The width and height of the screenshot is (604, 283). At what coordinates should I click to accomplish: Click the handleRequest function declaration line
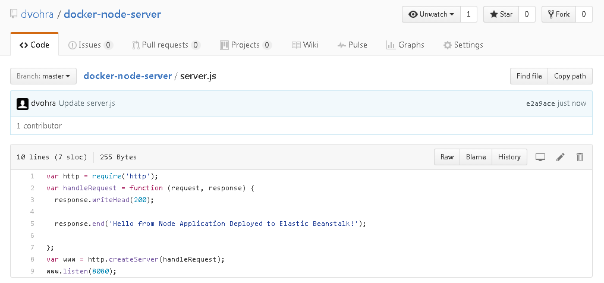click(x=150, y=188)
